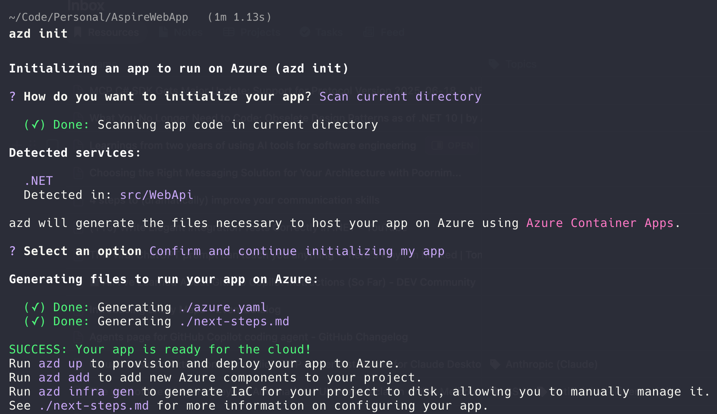Click the checkmark beside "Scanning app code"
Screen dimensions: 717x414
click(35, 125)
